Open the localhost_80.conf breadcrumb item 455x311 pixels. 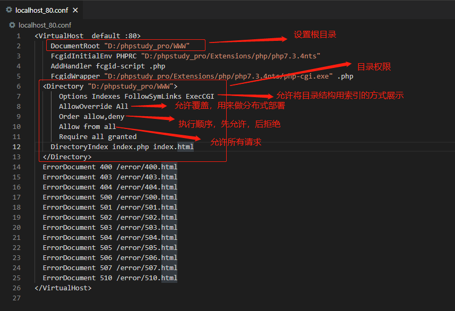[x=45, y=25]
